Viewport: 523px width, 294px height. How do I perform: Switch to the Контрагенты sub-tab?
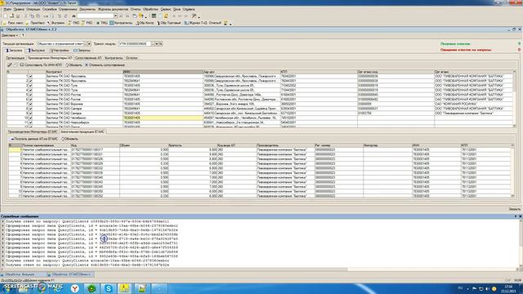pyautogui.click(x=114, y=58)
